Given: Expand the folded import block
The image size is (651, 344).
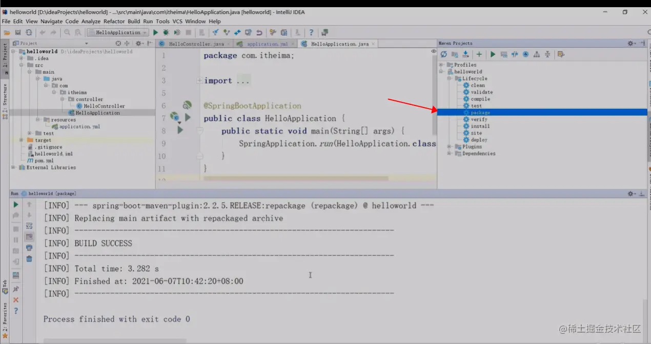Looking at the screenshot, I should [199, 81].
